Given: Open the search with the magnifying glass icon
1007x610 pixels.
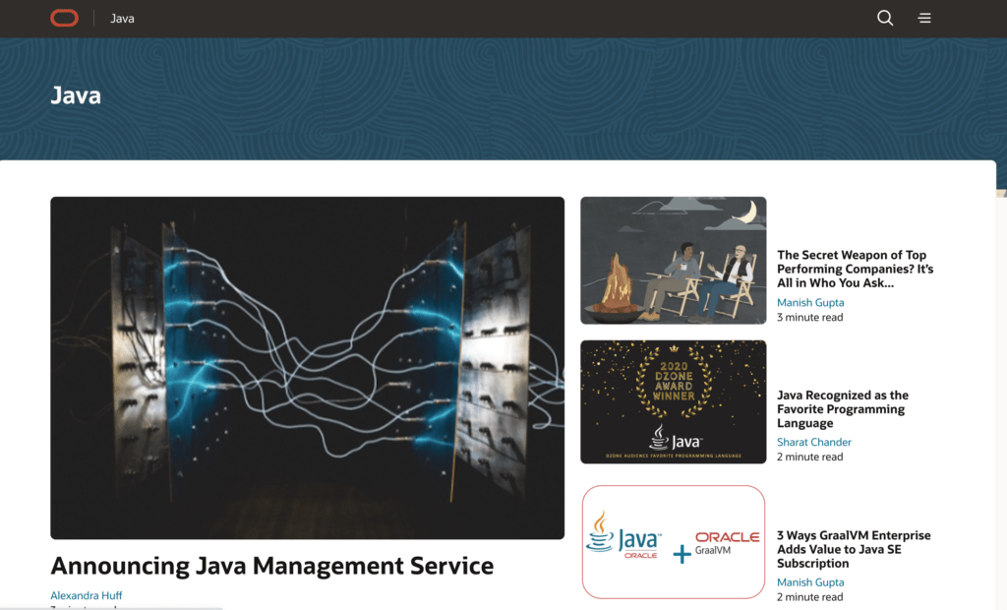Looking at the screenshot, I should pos(884,18).
